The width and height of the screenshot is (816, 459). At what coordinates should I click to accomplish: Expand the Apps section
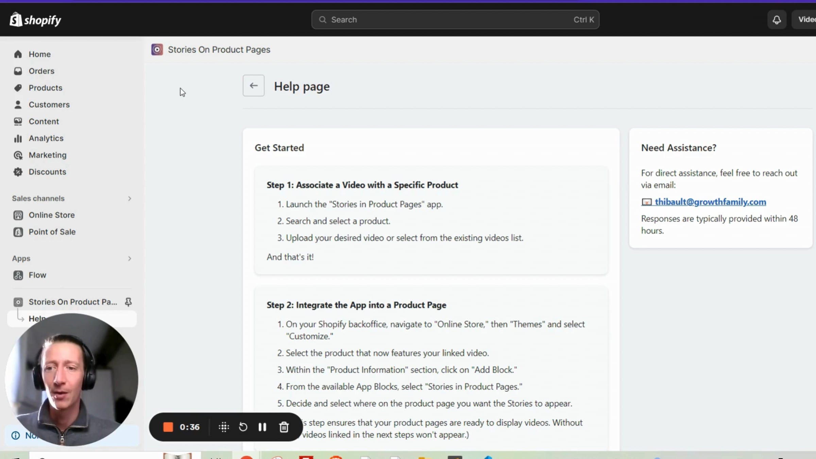click(130, 259)
